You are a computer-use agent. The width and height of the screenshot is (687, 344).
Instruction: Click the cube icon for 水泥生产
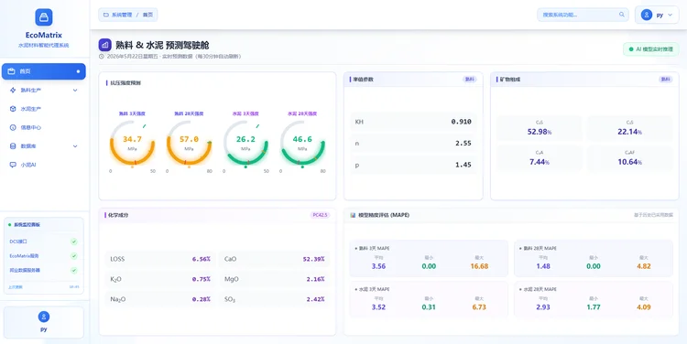(13, 109)
